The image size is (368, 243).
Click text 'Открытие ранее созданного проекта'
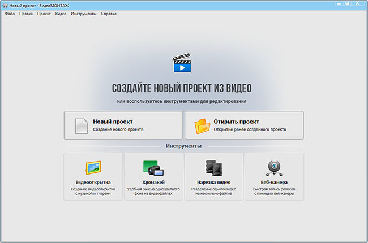point(250,129)
